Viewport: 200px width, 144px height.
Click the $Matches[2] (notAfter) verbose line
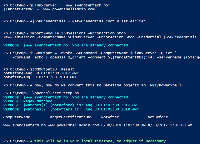click(x=71, y=109)
